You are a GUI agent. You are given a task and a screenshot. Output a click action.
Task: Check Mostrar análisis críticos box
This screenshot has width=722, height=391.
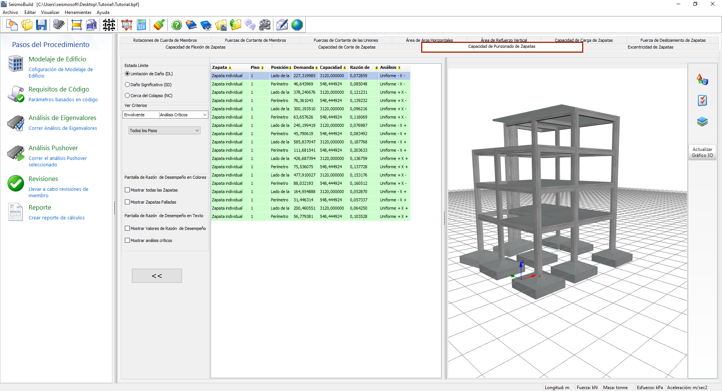(x=127, y=240)
